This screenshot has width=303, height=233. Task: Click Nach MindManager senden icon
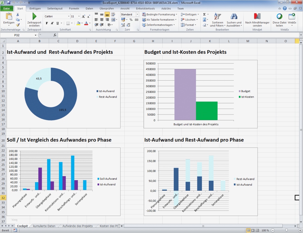[257, 16]
